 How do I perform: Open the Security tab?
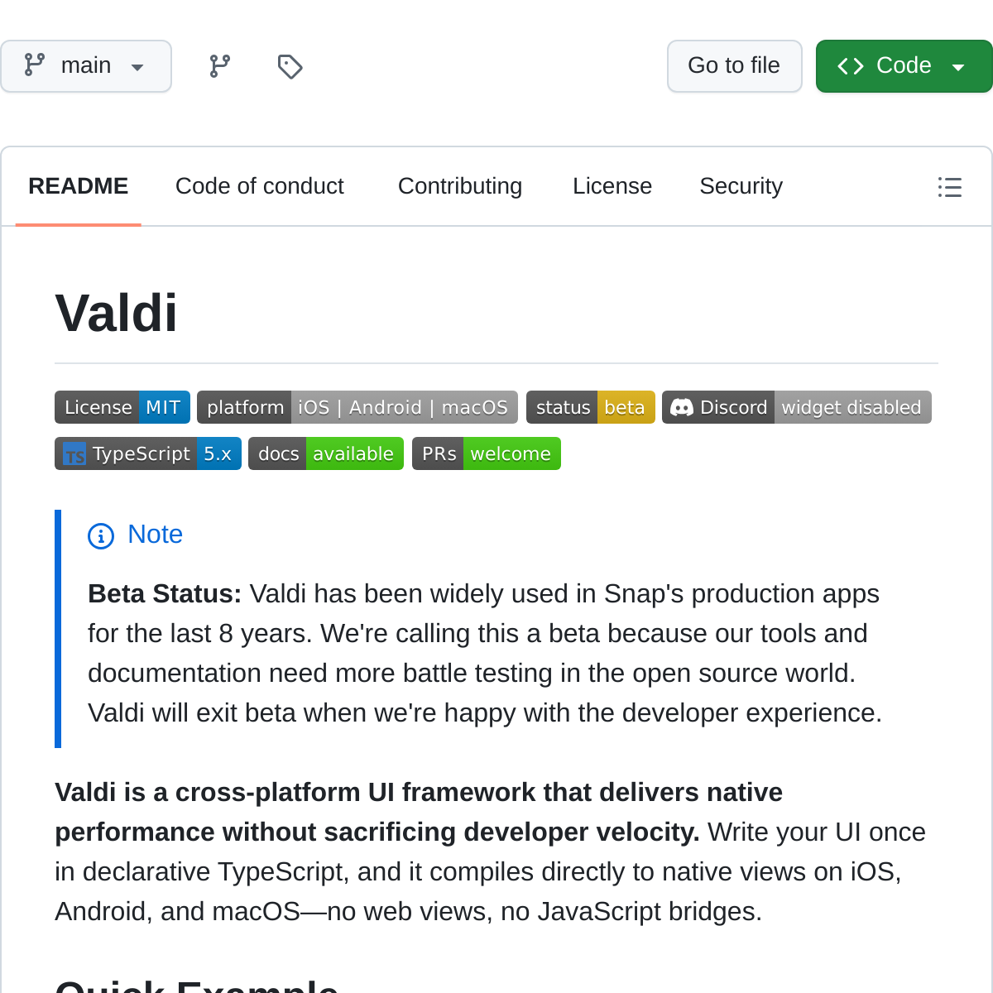[741, 186]
